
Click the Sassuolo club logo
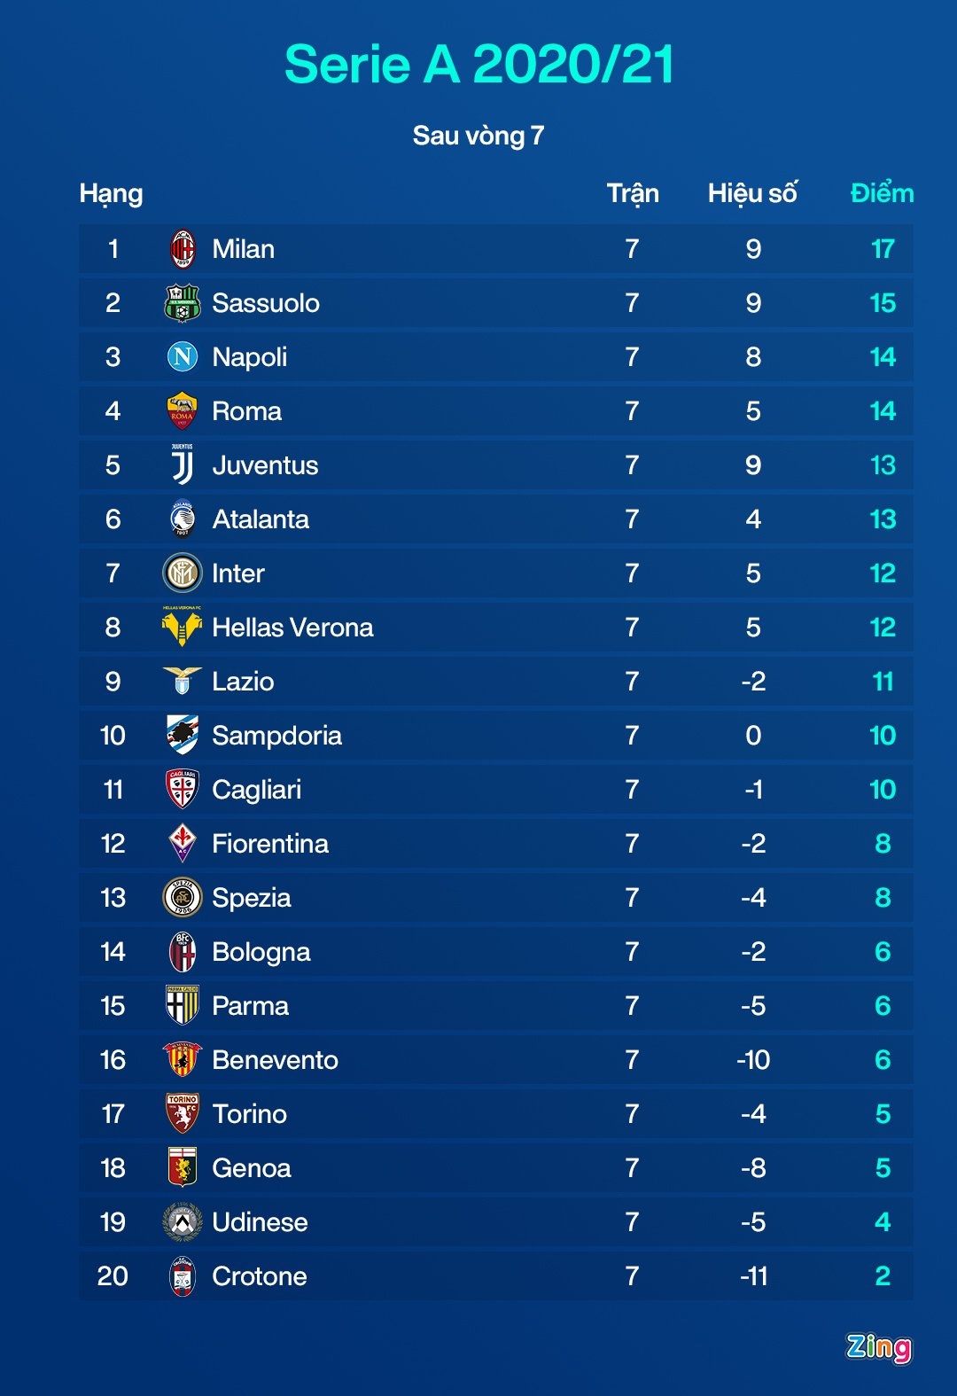pos(183,303)
